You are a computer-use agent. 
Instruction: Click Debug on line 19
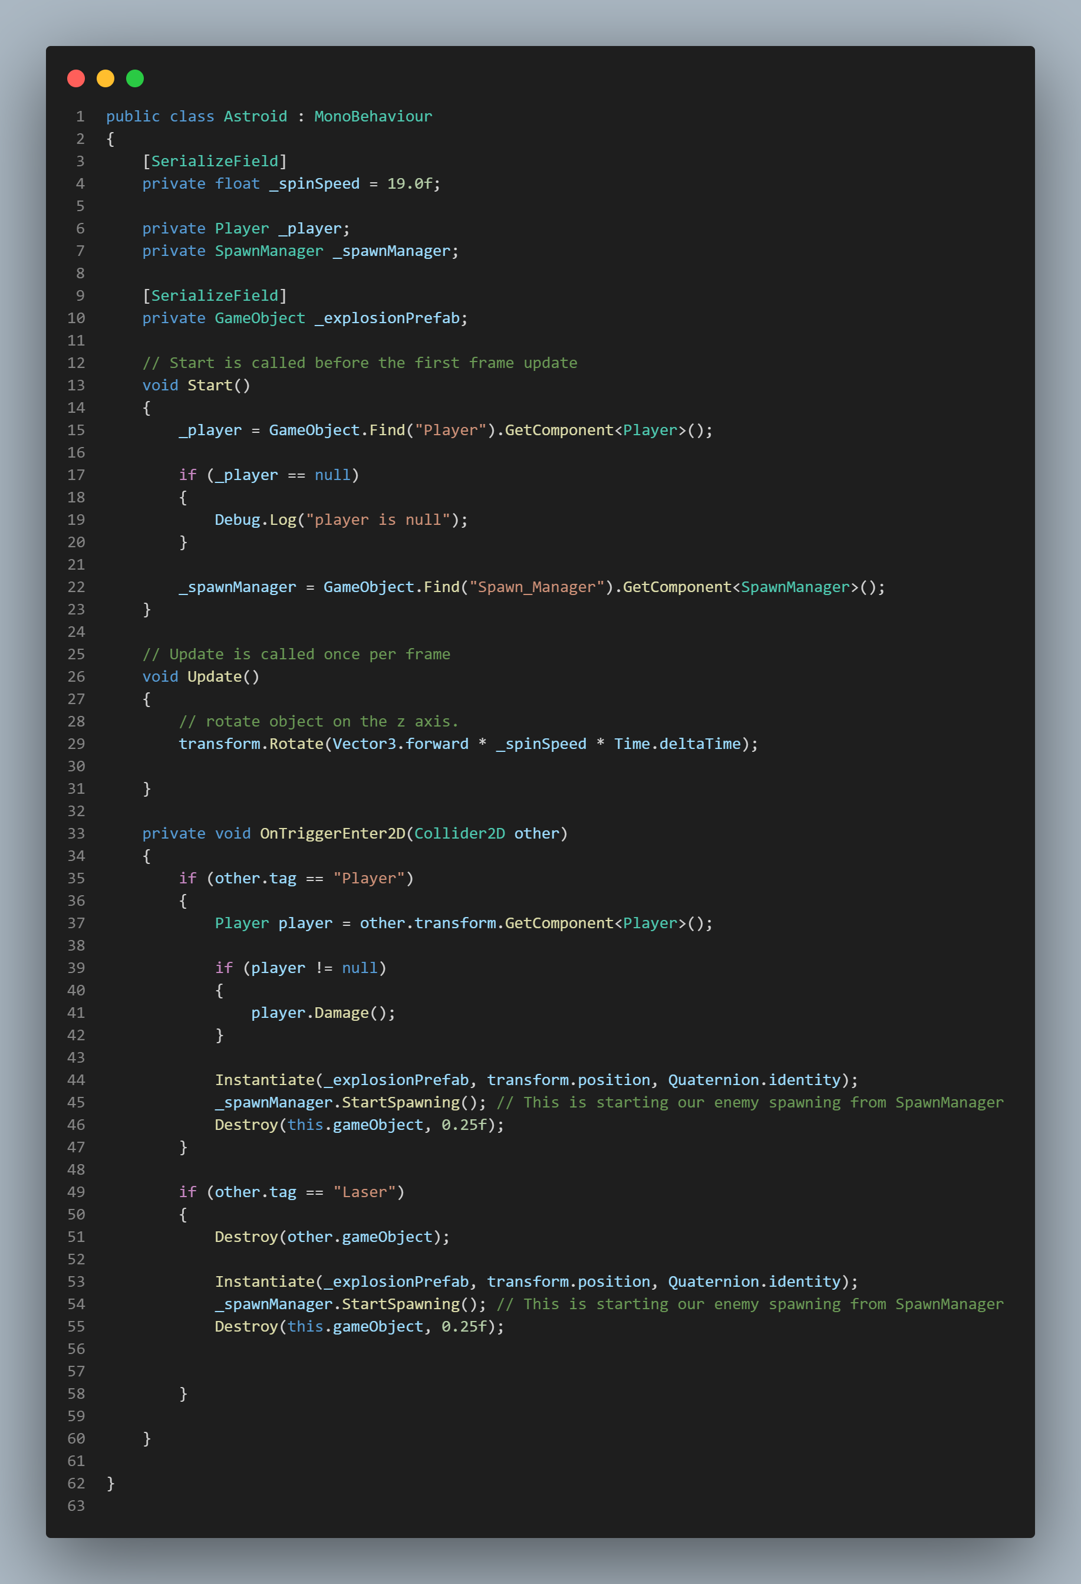pyautogui.click(x=238, y=520)
